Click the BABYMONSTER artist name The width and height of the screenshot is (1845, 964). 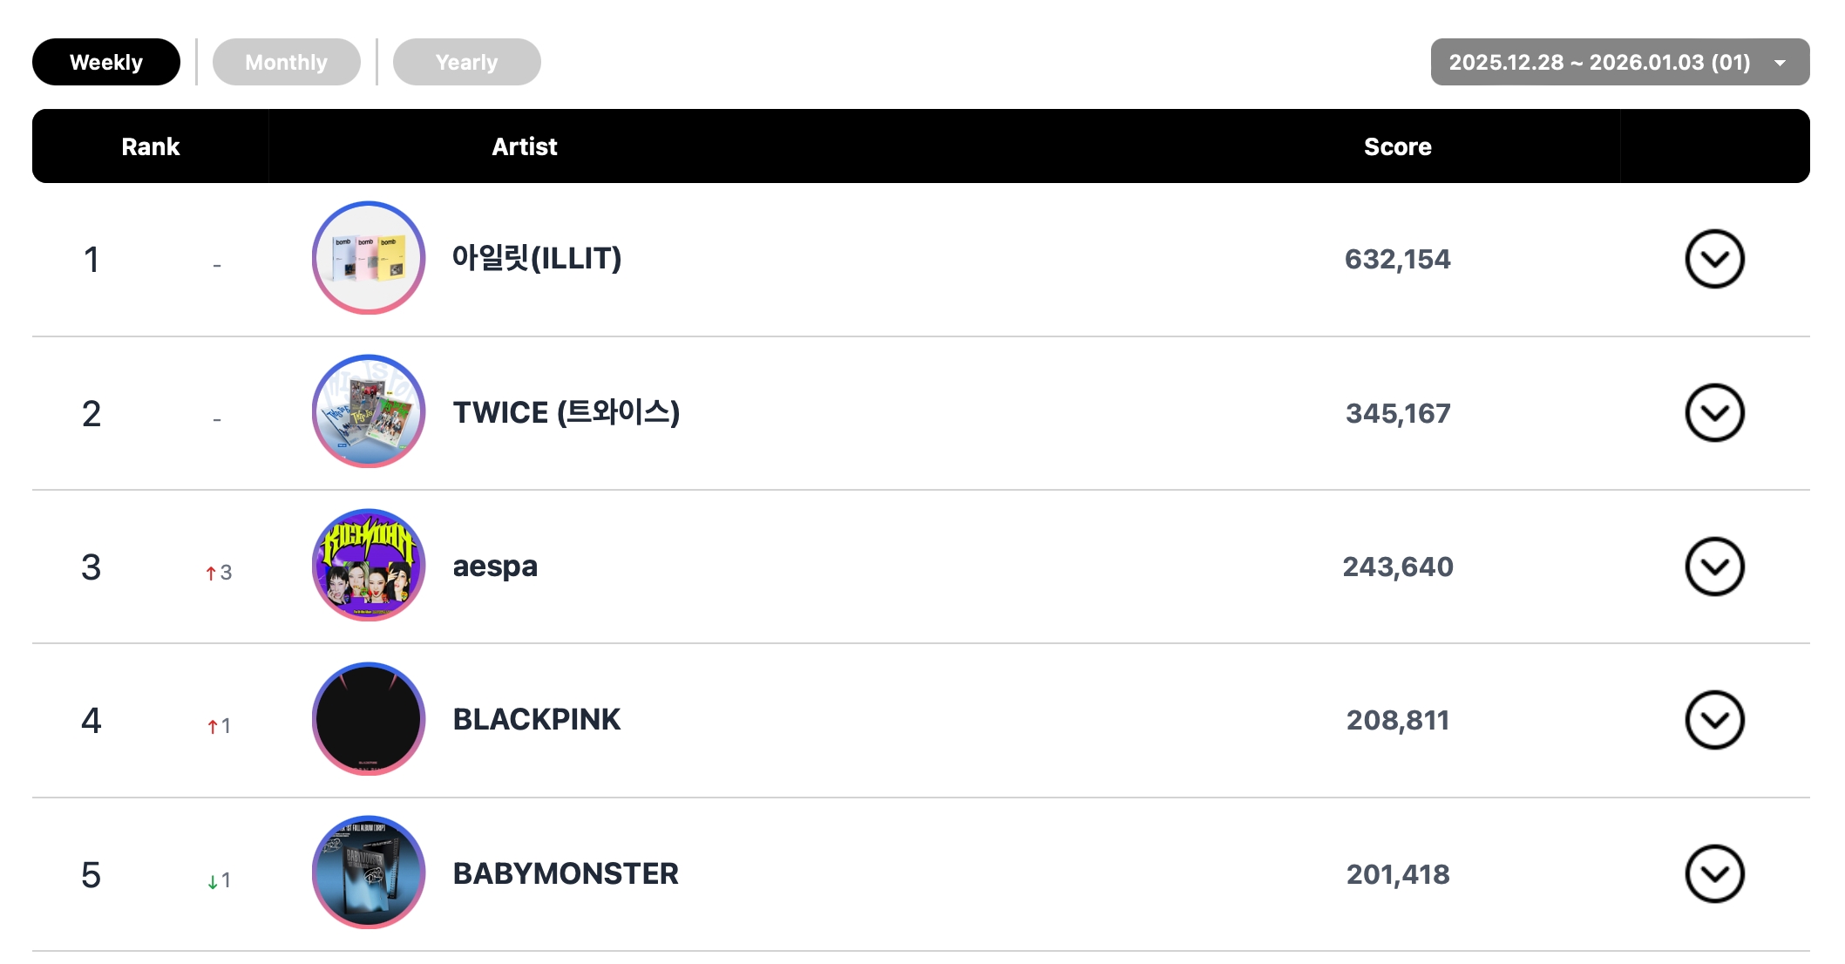tap(565, 873)
